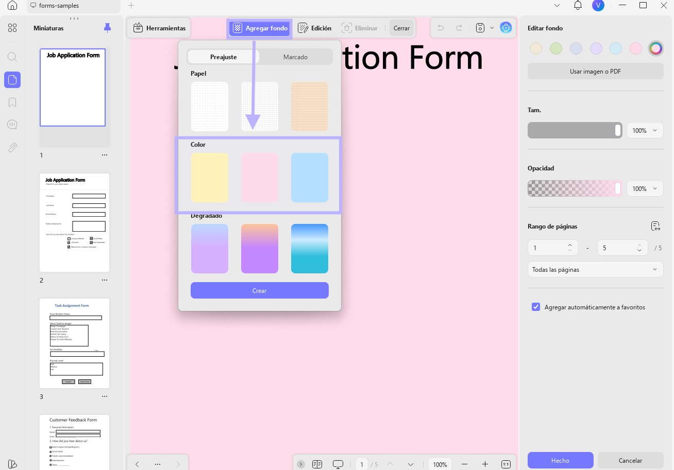Open the home screen icon
Image resolution: width=674 pixels, height=470 pixels.
pyautogui.click(x=12, y=6)
